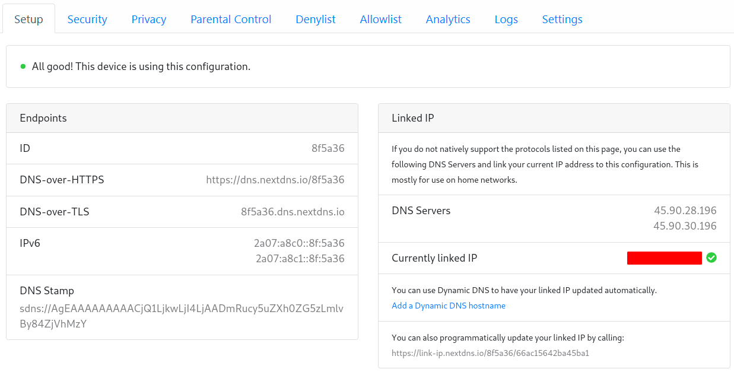This screenshot has height=372, width=734.
Task: Click the configuration ID value 8f5a36
Action: [328, 148]
